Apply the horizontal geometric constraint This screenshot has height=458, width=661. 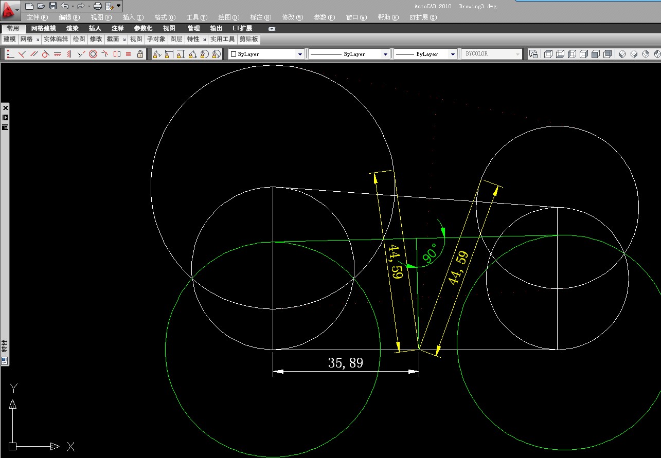58,54
